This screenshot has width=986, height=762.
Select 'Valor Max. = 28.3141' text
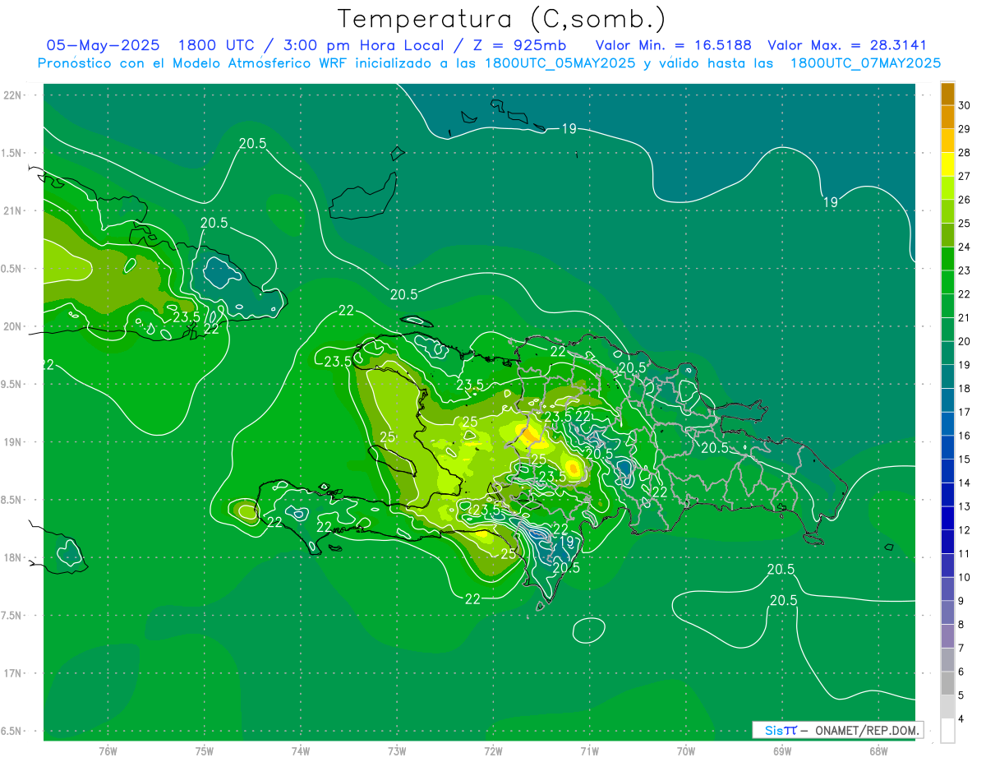click(x=847, y=45)
